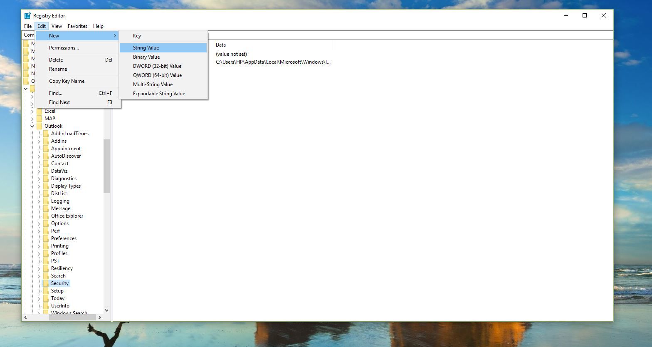Select the UserInfo key
652x347 pixels.
(x=60, y=306)
